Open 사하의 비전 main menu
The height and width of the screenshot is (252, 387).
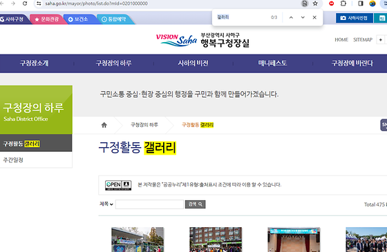[x=193, y=63]
